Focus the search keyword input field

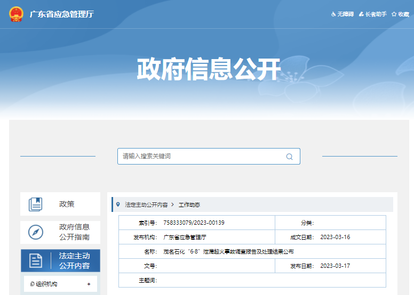[203, 157]
